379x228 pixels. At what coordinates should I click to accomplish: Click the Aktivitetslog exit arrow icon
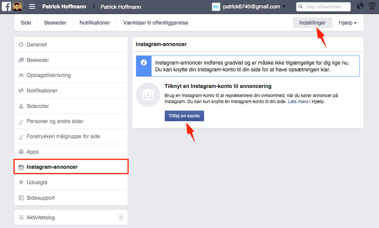(x=121, y=217)
